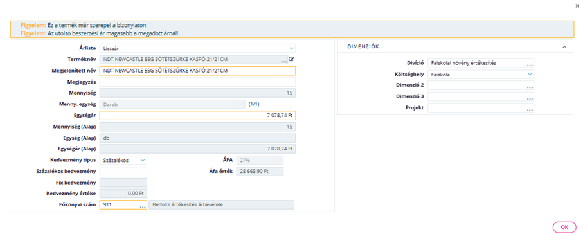Open the Árlista dropdown showing Listaár
Screen dimensions: 583x234
pyautogui.click(x=198, y=48)
